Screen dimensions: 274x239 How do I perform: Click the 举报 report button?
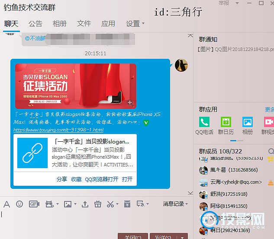point(224,3)
